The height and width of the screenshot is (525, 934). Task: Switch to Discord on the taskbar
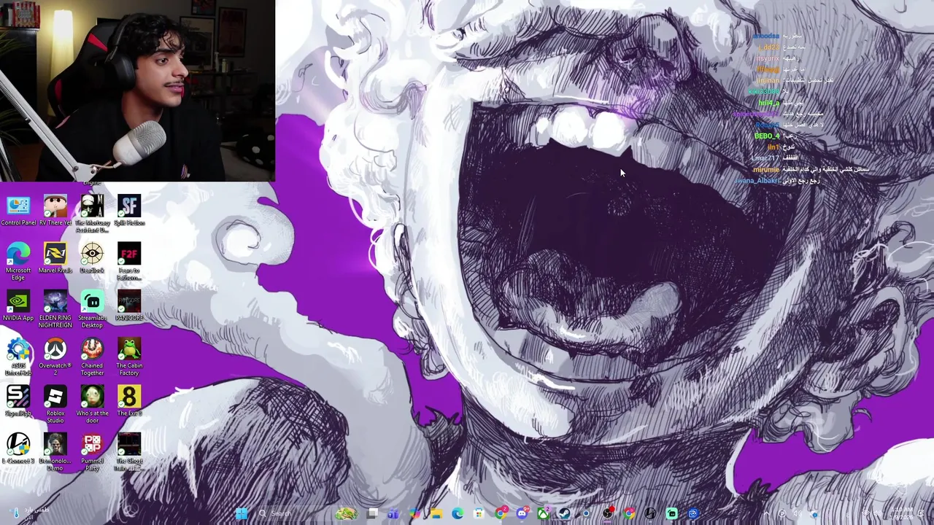522,513
